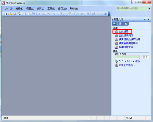Open the 帮助(H) menu

(74, 9)
